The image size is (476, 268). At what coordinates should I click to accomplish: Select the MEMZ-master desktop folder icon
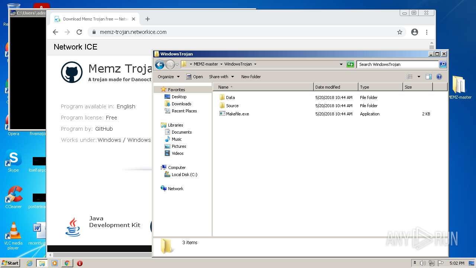(x=459, y=84)
